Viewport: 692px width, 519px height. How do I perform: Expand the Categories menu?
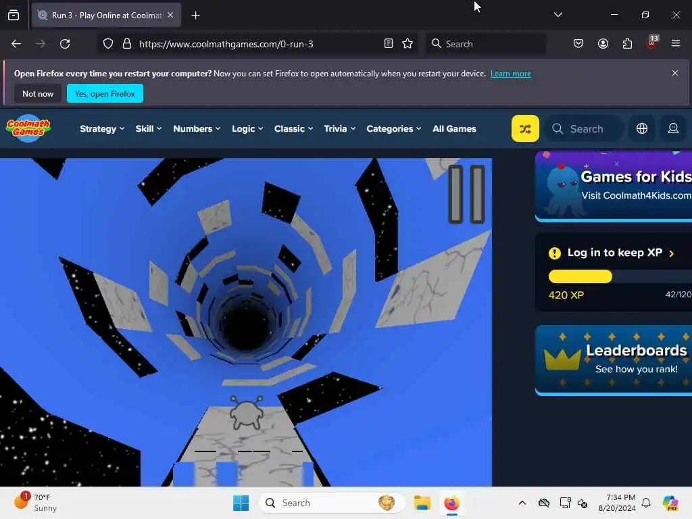click(x=394, y=129)
